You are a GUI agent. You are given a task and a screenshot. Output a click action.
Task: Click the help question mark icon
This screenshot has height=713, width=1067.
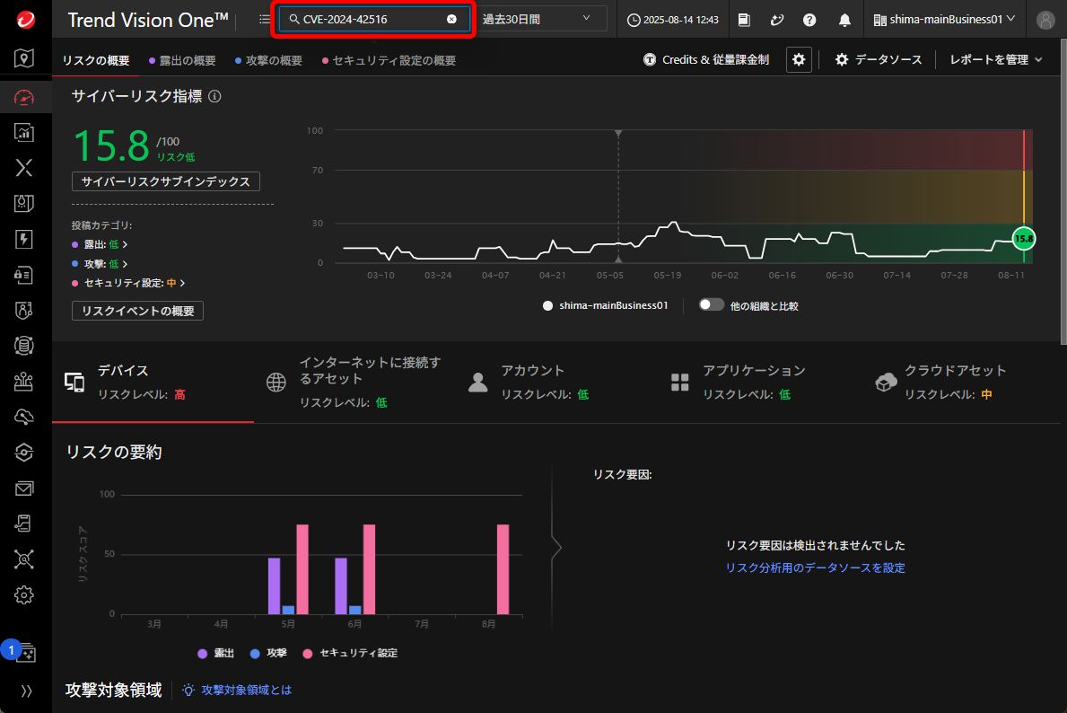(809, 20)
